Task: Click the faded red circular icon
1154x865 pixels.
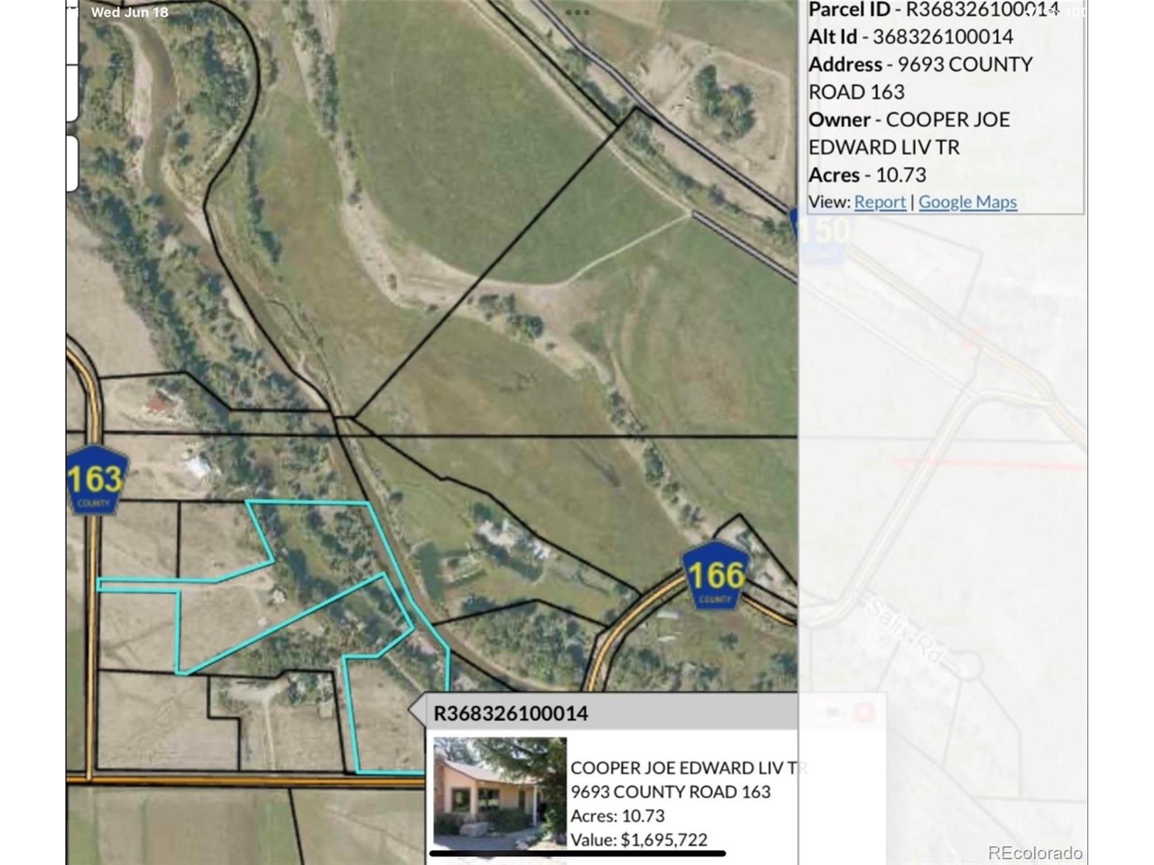Action: coord(863,712)
